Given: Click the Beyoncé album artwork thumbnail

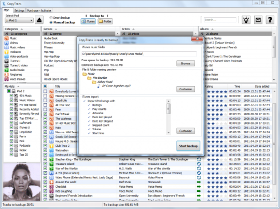Looking at the screenshot, I should pos(22,182).
